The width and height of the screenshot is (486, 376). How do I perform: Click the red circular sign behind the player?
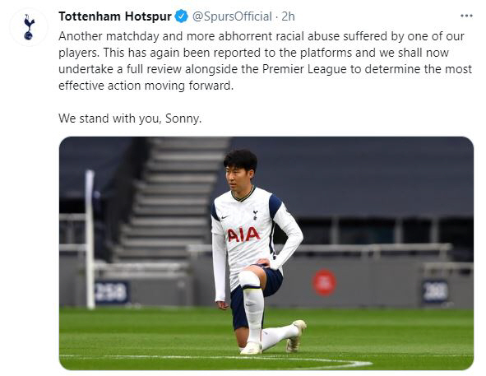click(x=324, y=283)
